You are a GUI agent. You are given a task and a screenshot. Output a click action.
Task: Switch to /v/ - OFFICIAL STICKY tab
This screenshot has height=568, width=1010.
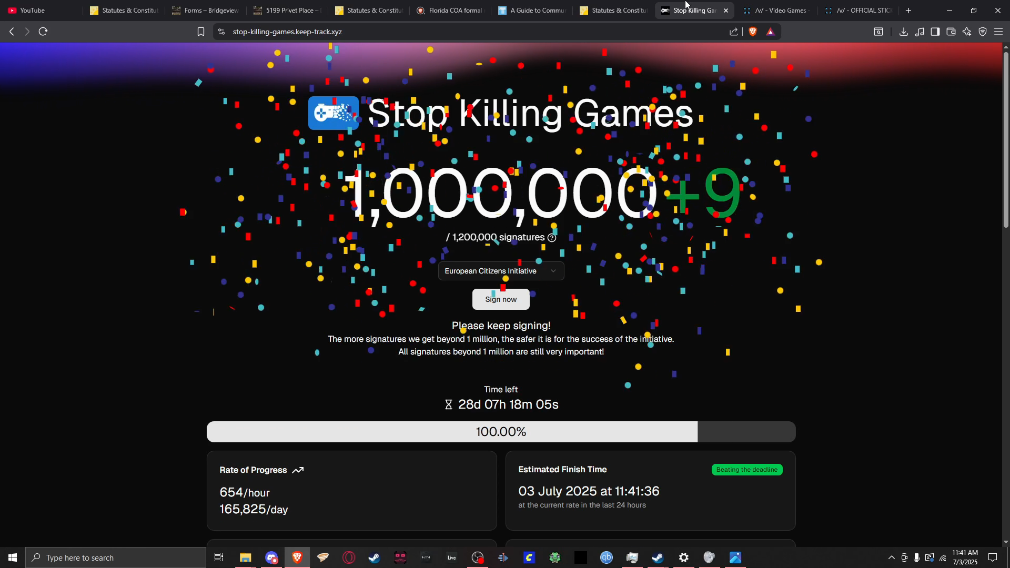tap(857, 11)
